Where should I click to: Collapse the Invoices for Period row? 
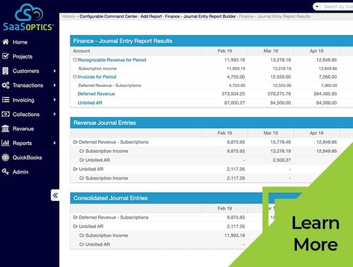tap(75, 77)
